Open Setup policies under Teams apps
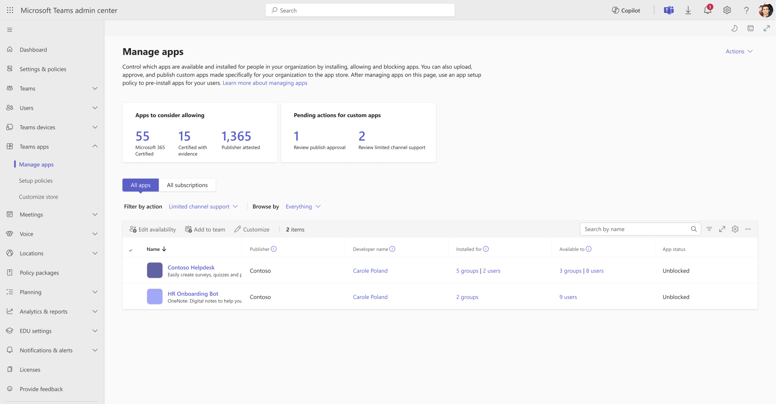 pyautogui.click(x=36, y=181)
